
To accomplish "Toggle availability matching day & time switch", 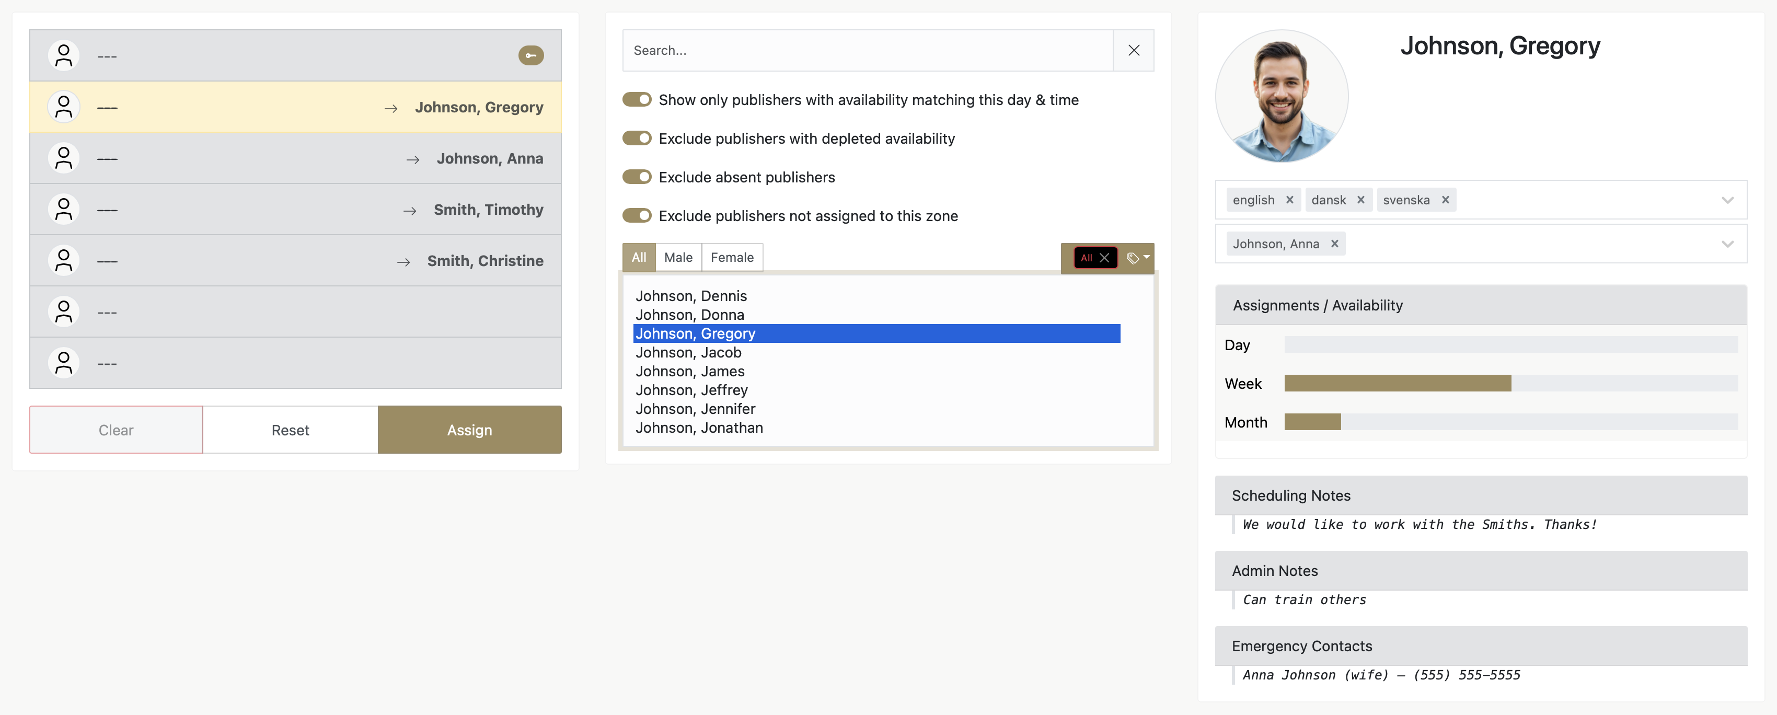I will 637,100.
